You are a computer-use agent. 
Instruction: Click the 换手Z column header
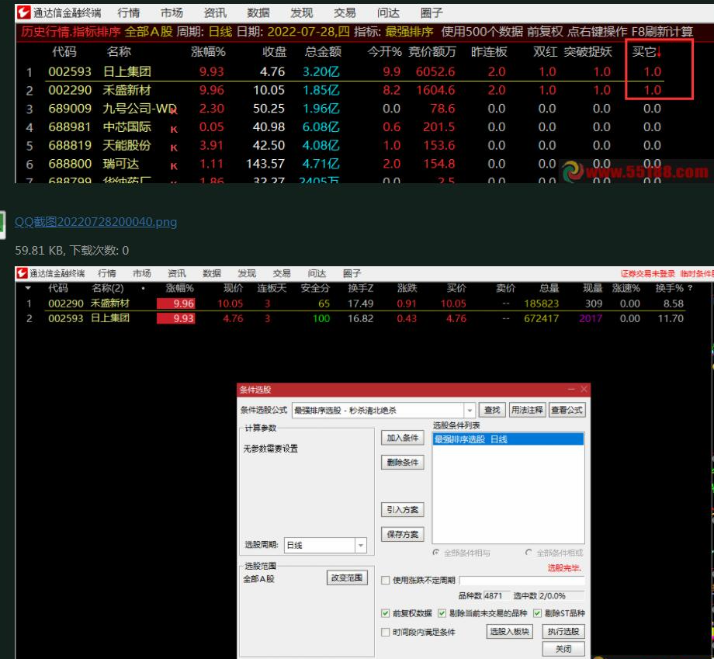[361, 288]
